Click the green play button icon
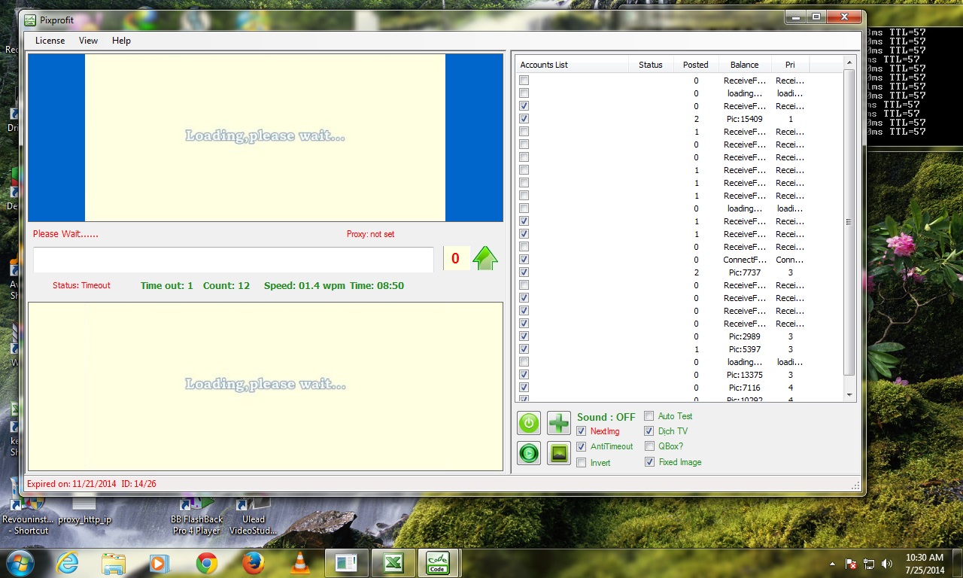 click(529, 453)
